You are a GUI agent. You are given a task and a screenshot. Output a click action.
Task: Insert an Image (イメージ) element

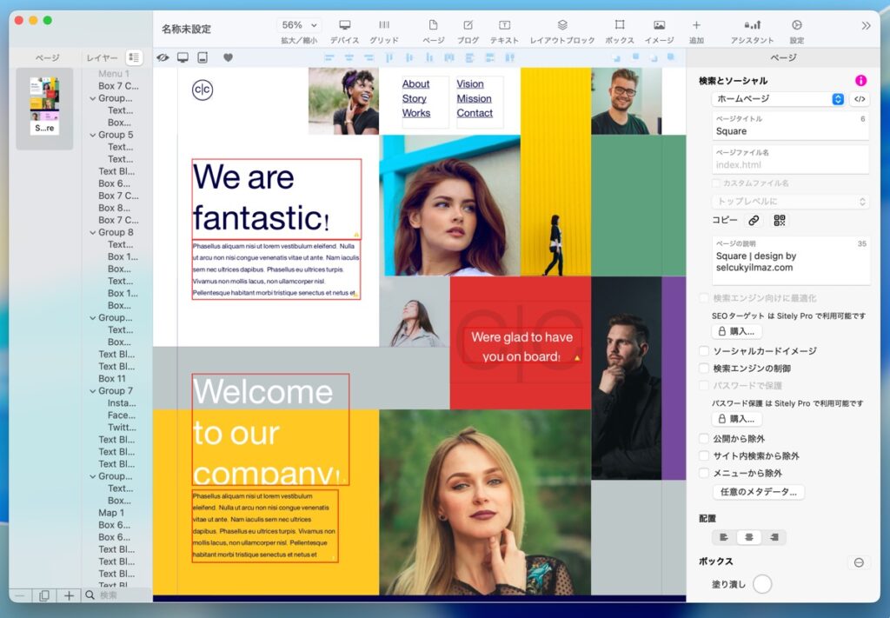659,26
